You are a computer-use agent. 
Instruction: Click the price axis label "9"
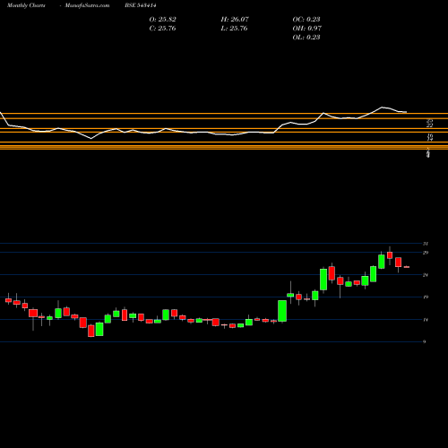pyautogui.click(x=425, y=341)
